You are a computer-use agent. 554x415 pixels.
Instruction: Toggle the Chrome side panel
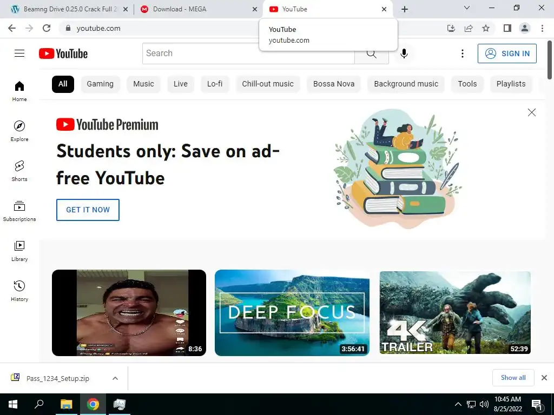click(507, 28)
